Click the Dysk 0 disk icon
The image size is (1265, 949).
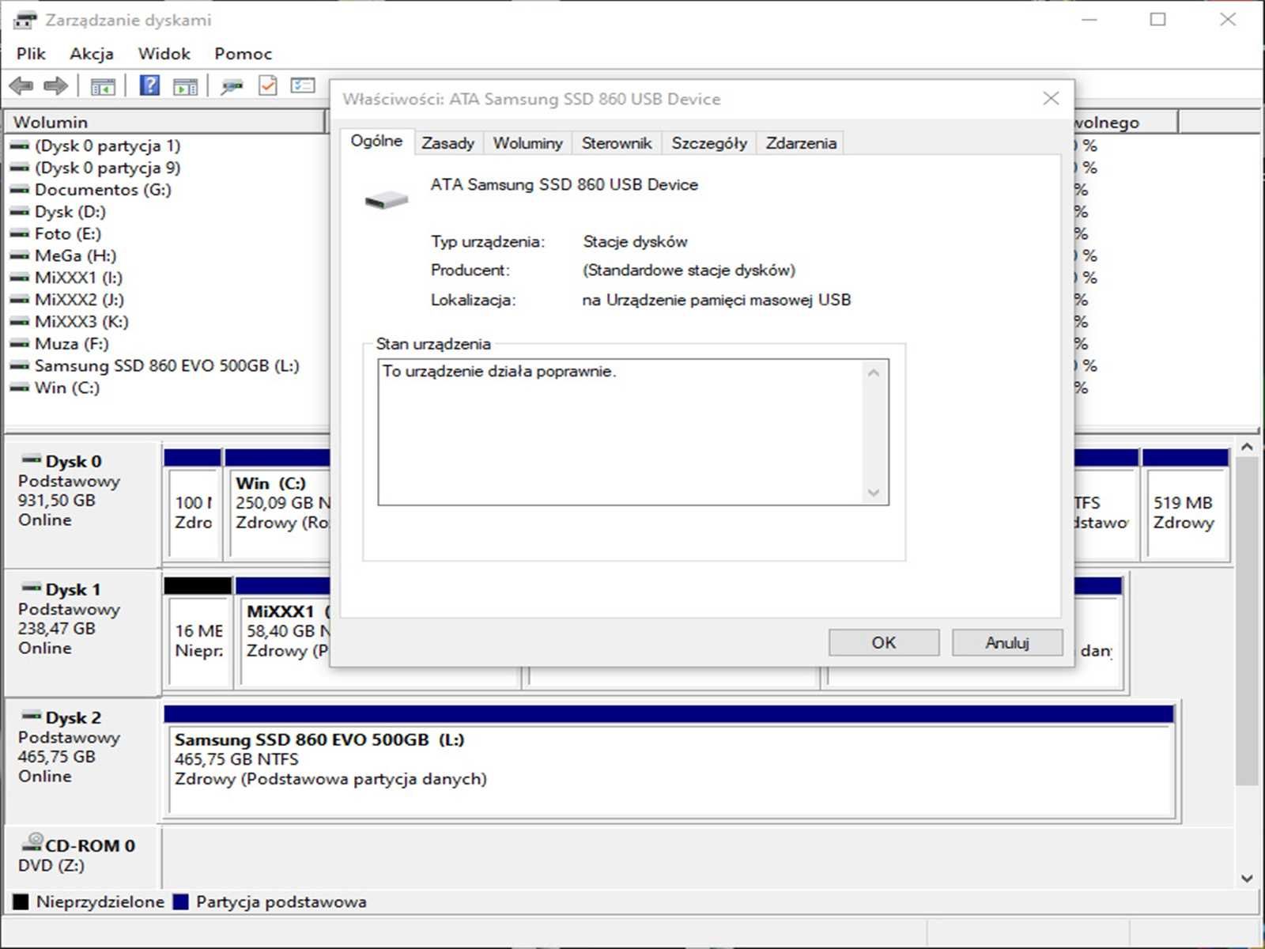tap(32, 459)
